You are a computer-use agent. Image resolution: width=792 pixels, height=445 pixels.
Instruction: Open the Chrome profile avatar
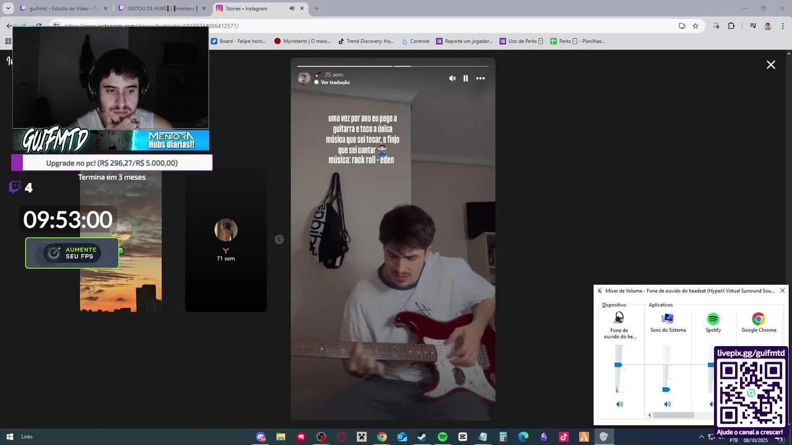coord(768,26)
